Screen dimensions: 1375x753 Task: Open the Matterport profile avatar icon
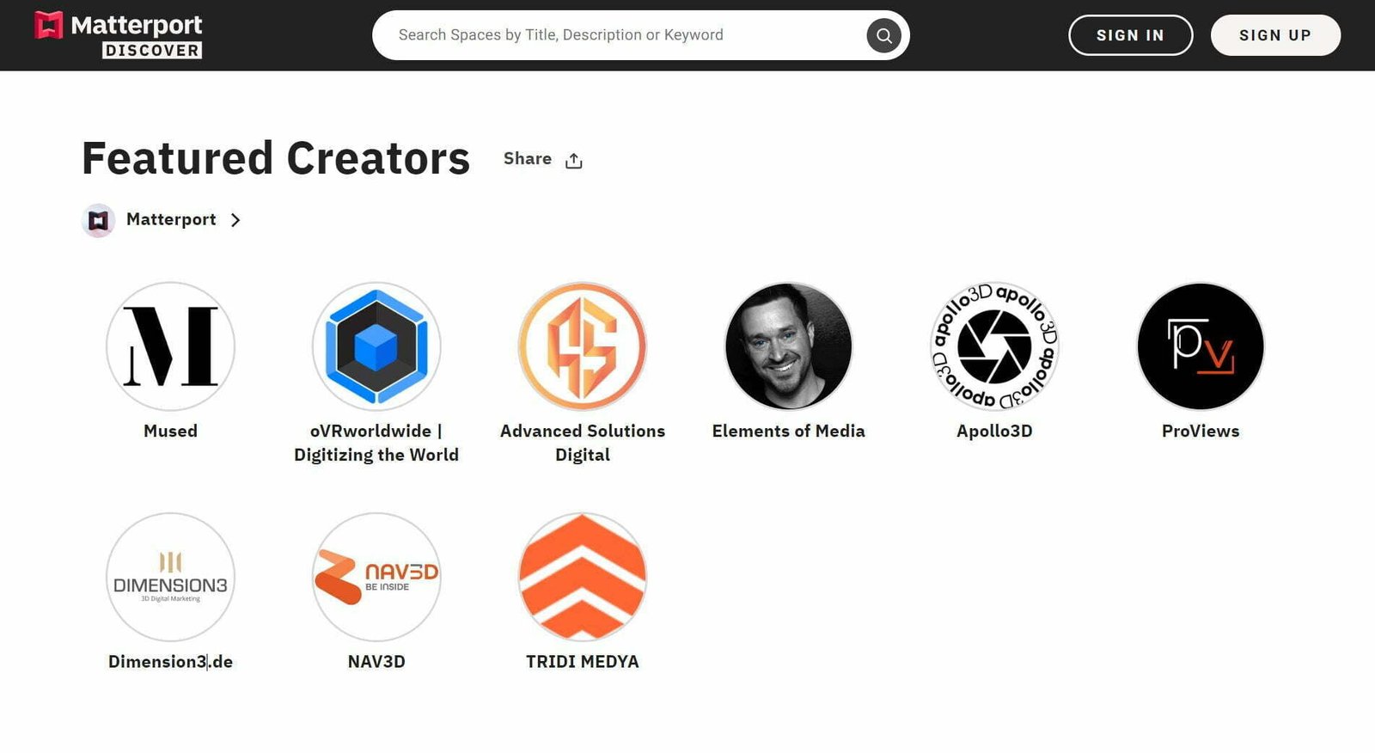tap(98, 221)
